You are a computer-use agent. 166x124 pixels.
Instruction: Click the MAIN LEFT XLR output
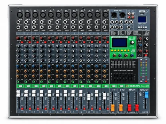click(x=114, y=15)
